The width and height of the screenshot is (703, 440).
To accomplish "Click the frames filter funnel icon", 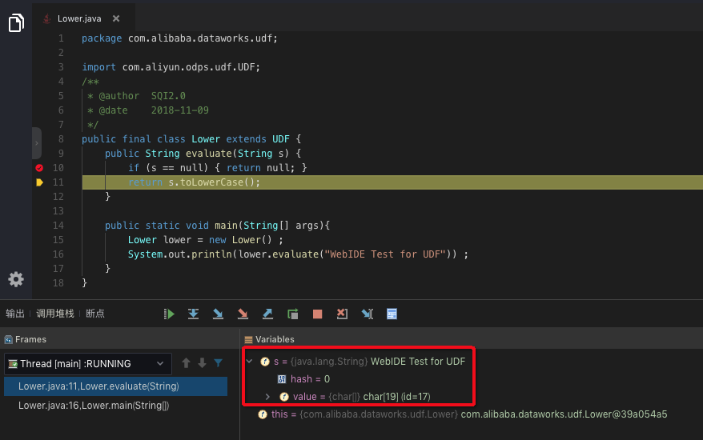I will [x=219, y=363].
